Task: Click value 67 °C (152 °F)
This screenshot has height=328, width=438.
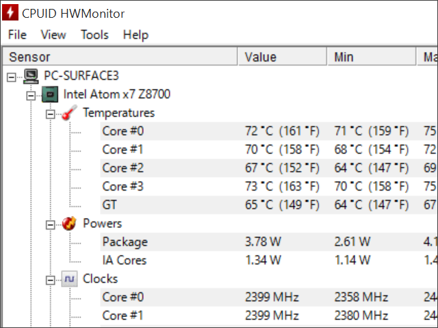Action: pyautogui.click(x=282, y=168)
